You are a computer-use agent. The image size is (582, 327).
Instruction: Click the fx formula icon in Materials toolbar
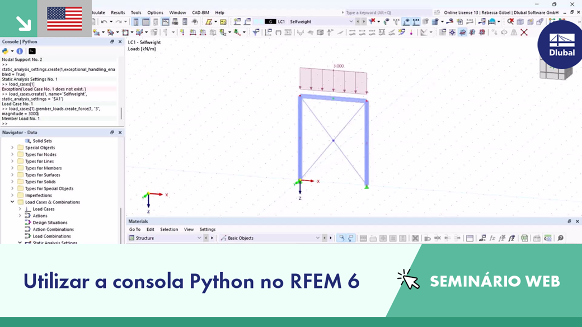[492, 238]
